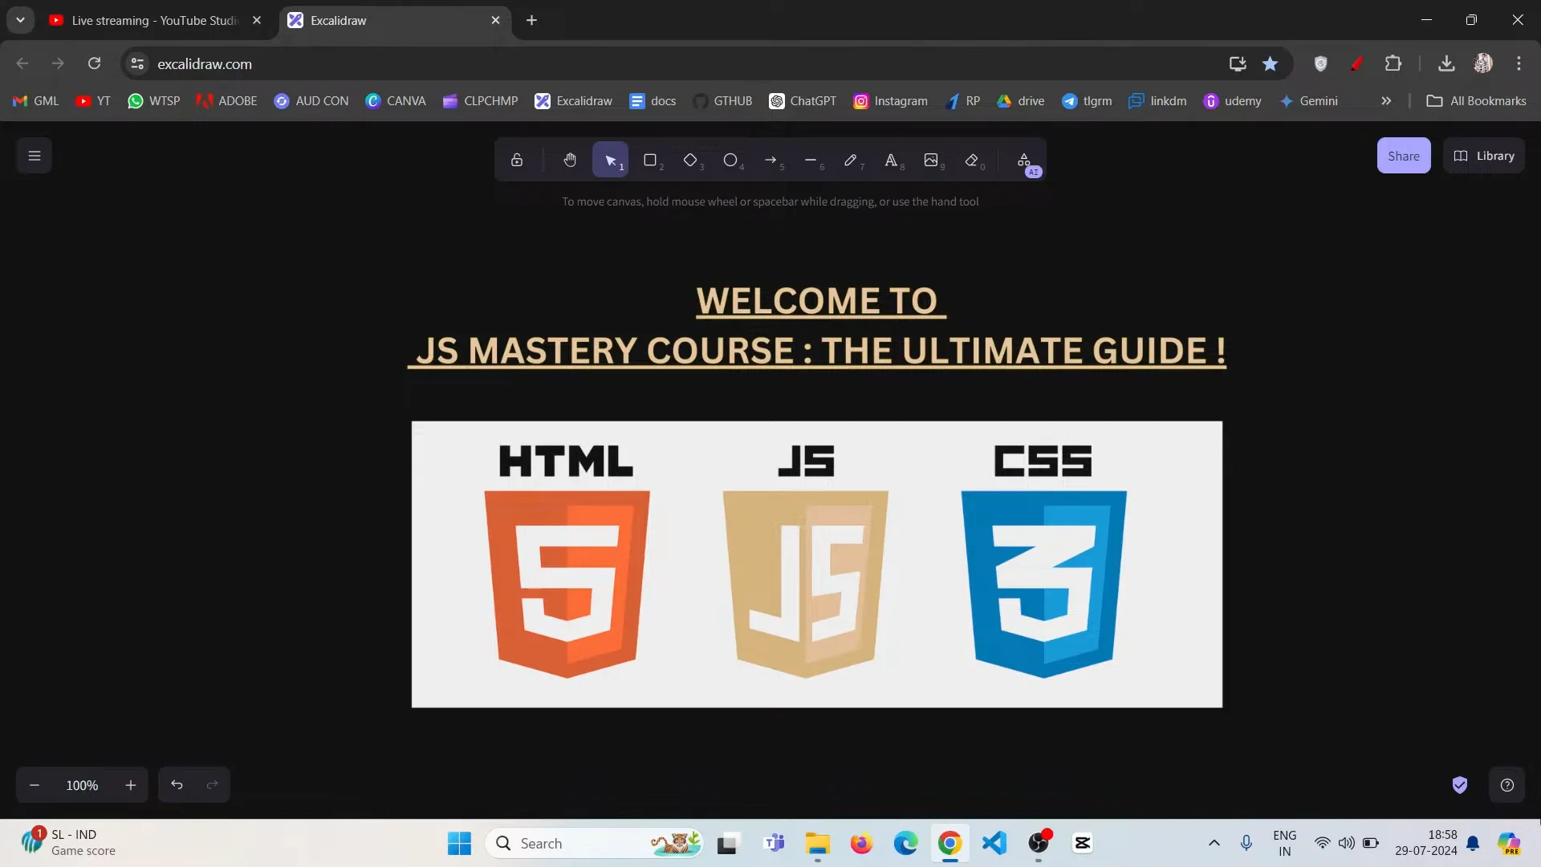Select the Line drawing tool

coord(811,160)
